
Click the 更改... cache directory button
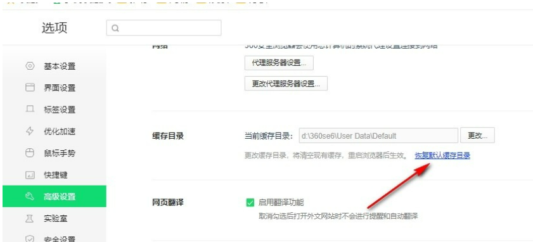477,136
